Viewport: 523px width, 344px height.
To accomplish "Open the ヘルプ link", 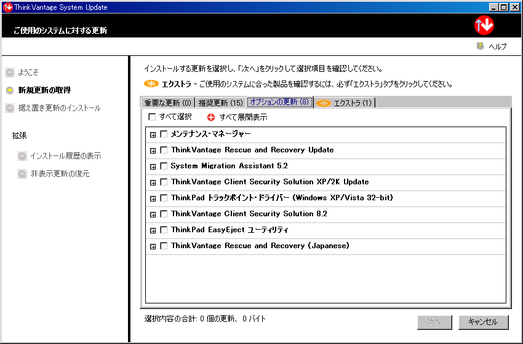I will [498, 47].
